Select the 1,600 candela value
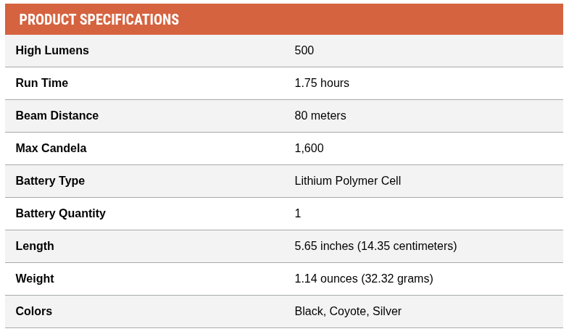Screen dimensions: 569x334 [310, 149]
